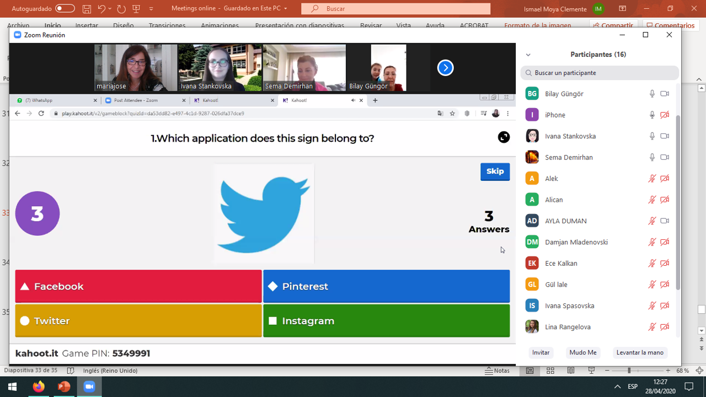This screenshot has height=397, width=706.
Task: Click the participants list scrollbar
Action: click(678, 203)
